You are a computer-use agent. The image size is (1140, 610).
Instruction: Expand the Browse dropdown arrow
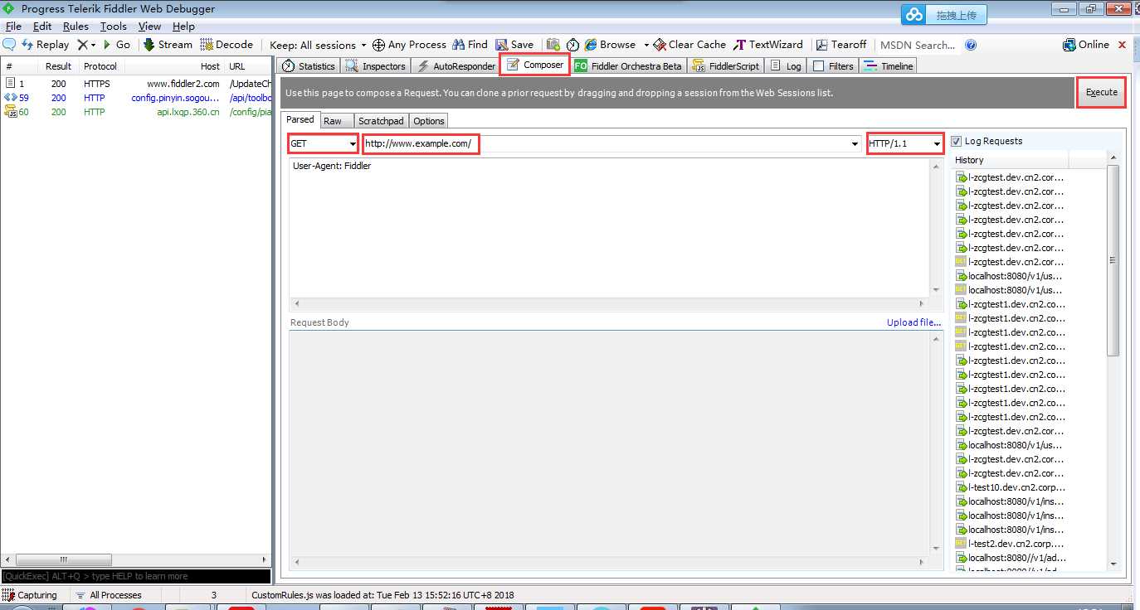pyautogui.click(x=646, y=45)
